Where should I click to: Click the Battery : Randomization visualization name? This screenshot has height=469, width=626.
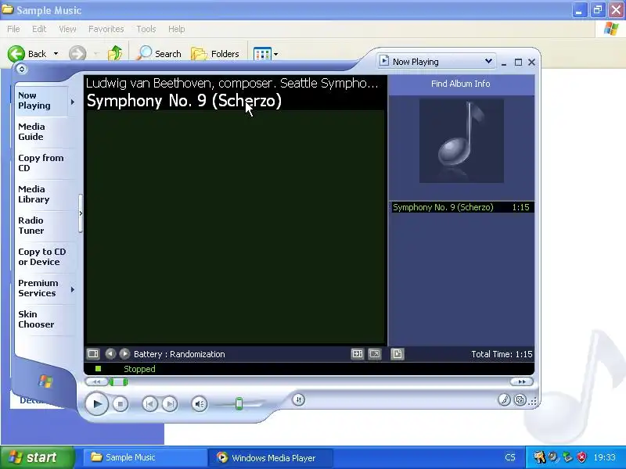pos(179,354)
